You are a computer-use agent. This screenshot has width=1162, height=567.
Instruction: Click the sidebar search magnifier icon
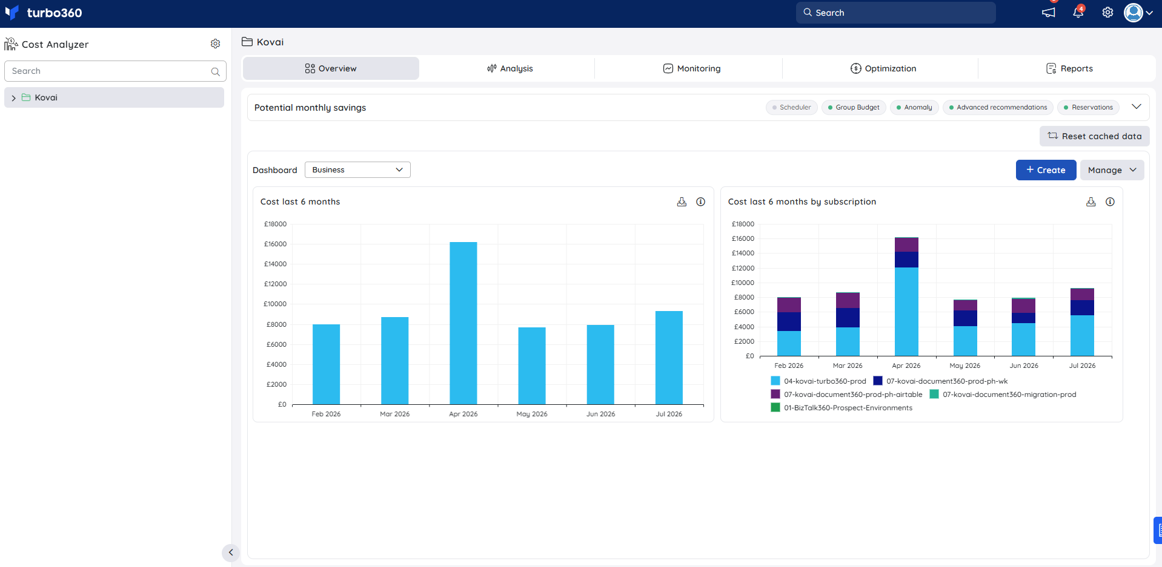pos(215,71)
